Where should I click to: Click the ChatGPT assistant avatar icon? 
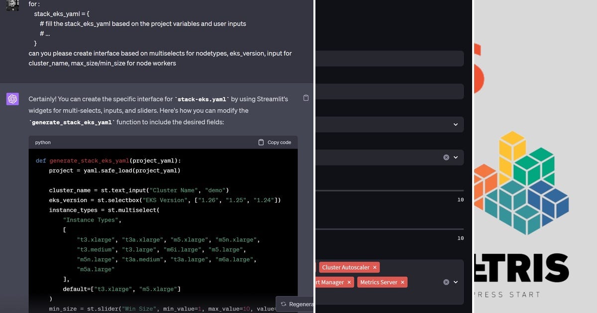12,99
